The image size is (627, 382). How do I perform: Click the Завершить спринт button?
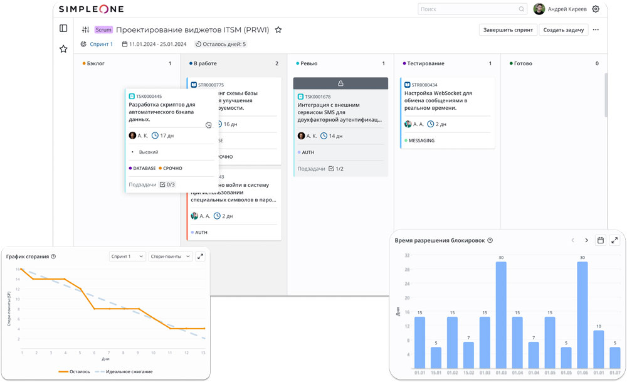(x=508, y=29)
